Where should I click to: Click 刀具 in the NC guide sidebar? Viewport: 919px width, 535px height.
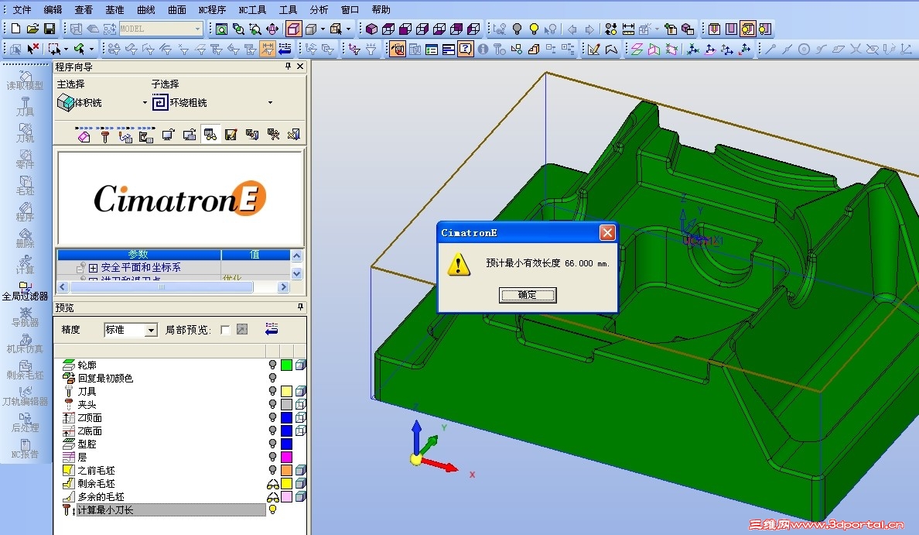click(x=25, y=107)
